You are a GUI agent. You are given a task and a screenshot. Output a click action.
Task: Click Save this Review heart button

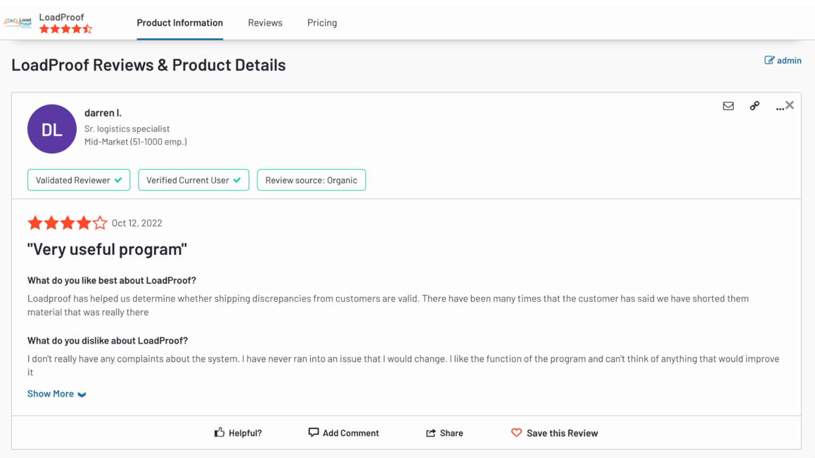[x=554, y=433]
